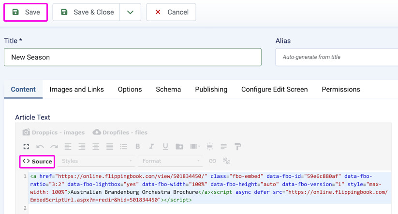Click the insert link icon

coord(212,161)
